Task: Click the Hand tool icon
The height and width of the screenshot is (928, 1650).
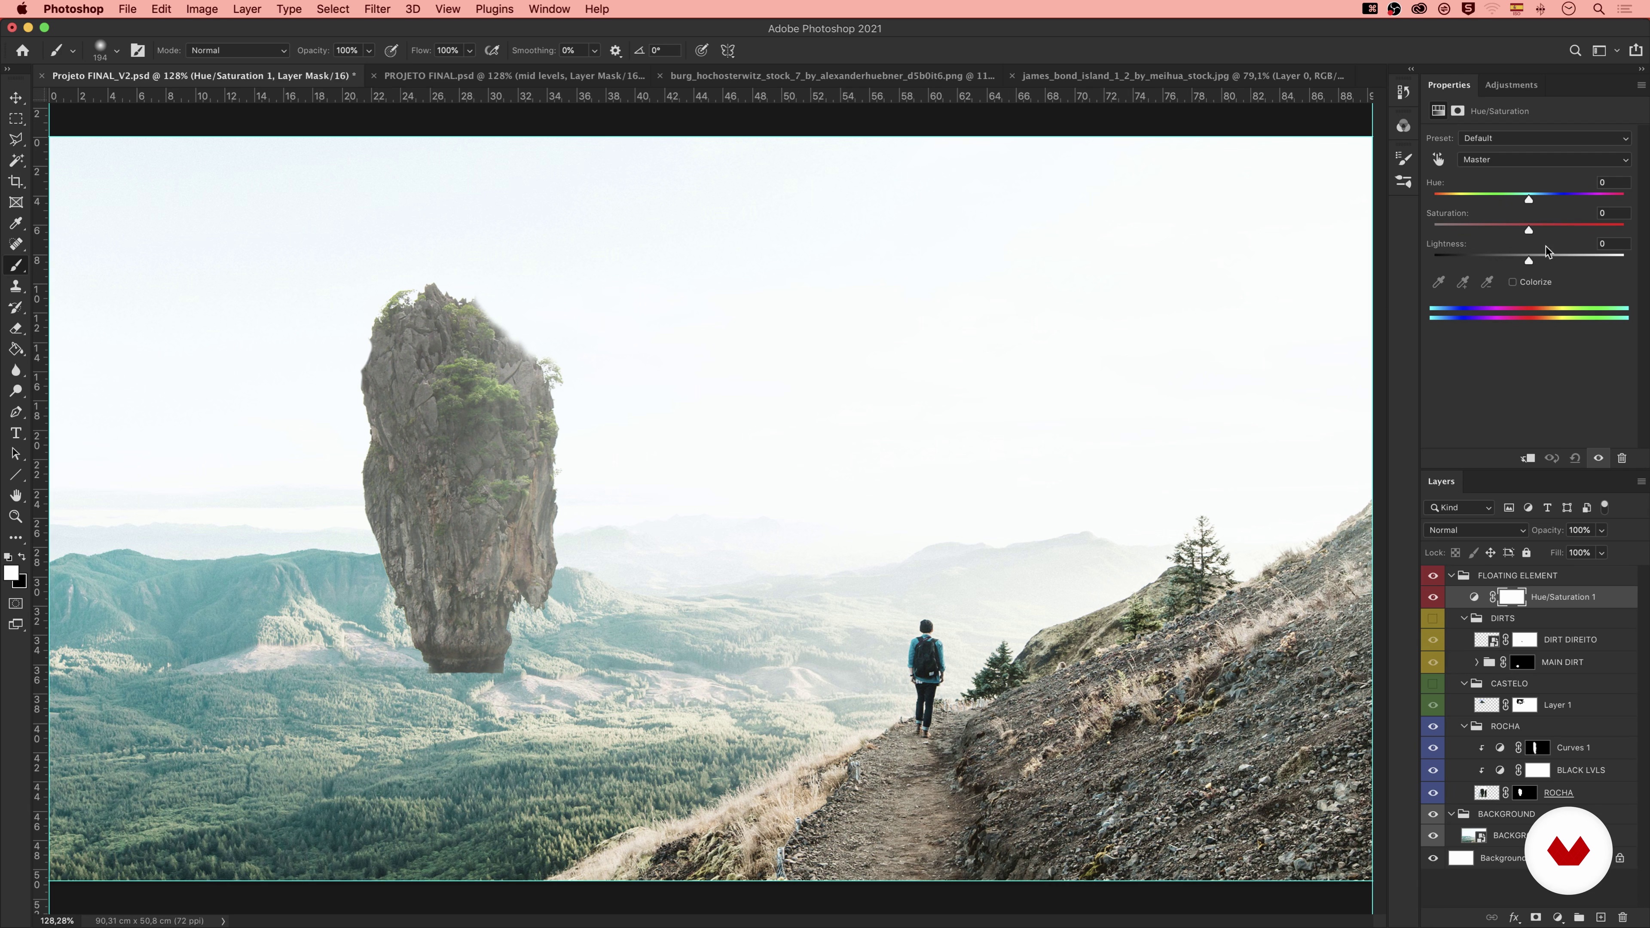Action: (x=16, y=496)
